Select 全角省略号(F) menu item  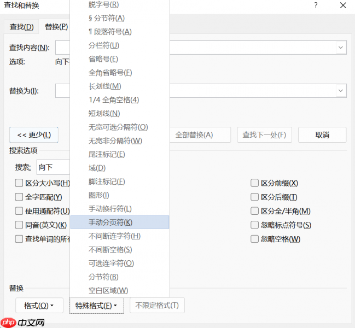[120, 73]
